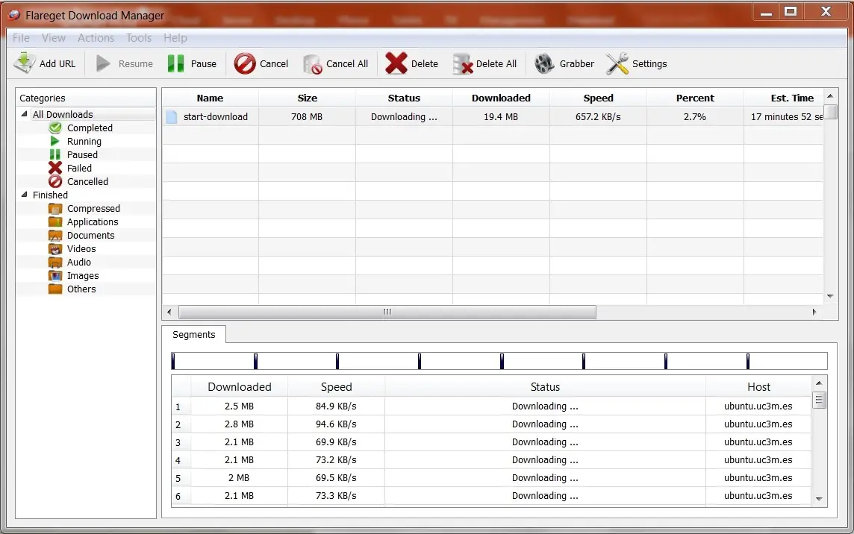Select the Finished tree label

tap(50, 195)
